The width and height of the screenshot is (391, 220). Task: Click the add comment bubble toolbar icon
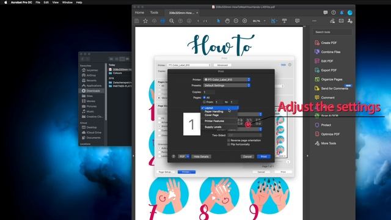click(297, 21)
